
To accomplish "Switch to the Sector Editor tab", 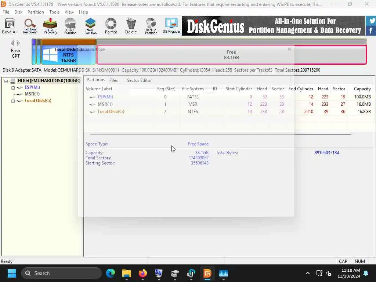I will (x=139, y=80).
